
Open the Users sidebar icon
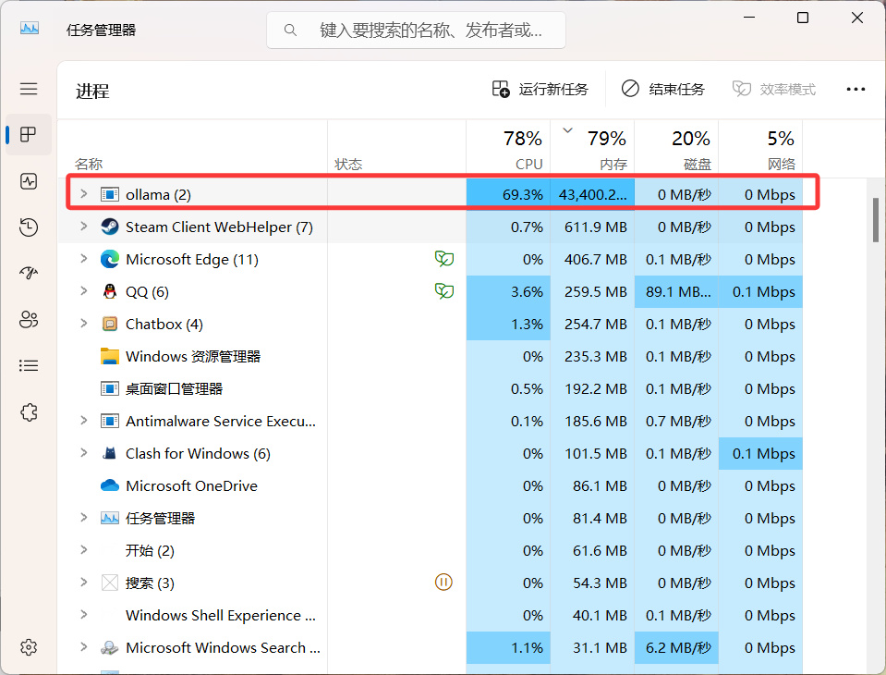[x=29, y=319]
